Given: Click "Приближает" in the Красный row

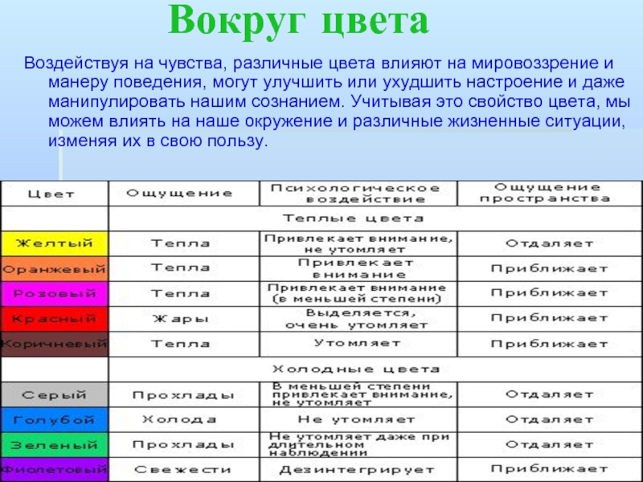Looking at the screenshot, I should point(550,318).
